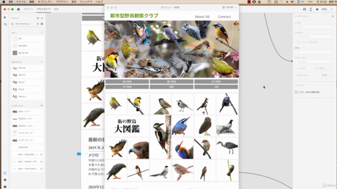The image size is (337, 189).
Task: Open the オブジェクト menu
Action: [45, 2]
